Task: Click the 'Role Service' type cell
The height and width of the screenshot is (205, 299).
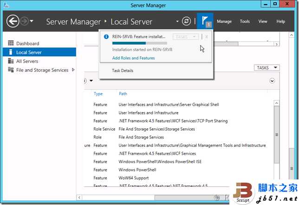Action: click(x=104, y=129)
